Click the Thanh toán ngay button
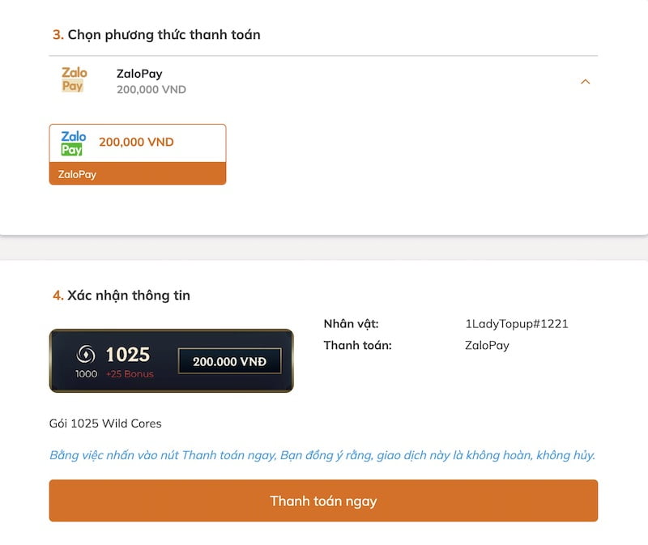The image size is (648, 545). [x=323, y=500]
